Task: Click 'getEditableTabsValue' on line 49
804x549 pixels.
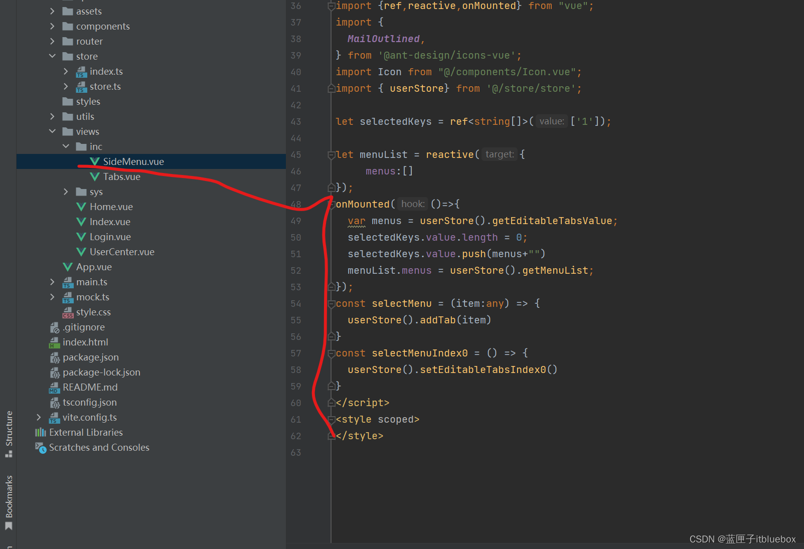Action: (x=552, y=221)
